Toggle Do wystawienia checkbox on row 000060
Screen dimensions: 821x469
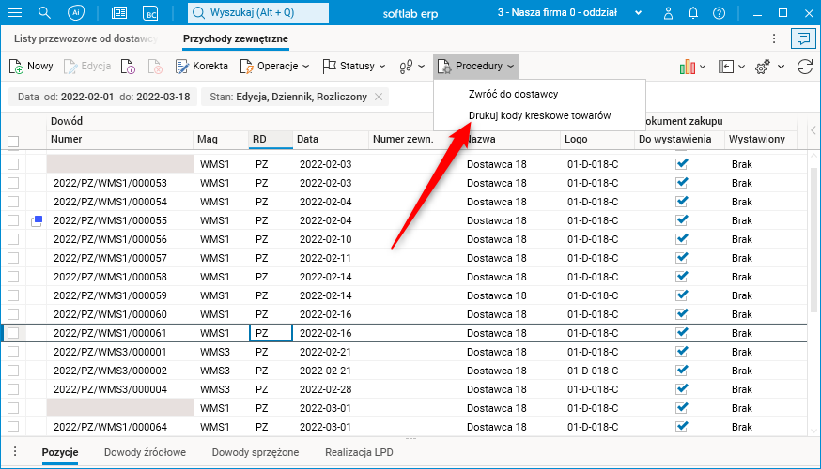[681, 314]
